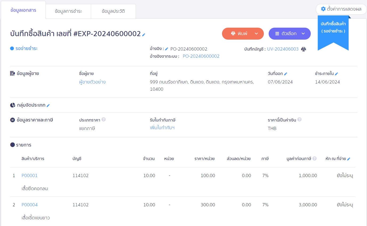The image size is (367, 226).
Task: Click the ส่วนลด/หน่วย column header
Action: [x=239, y=159]
